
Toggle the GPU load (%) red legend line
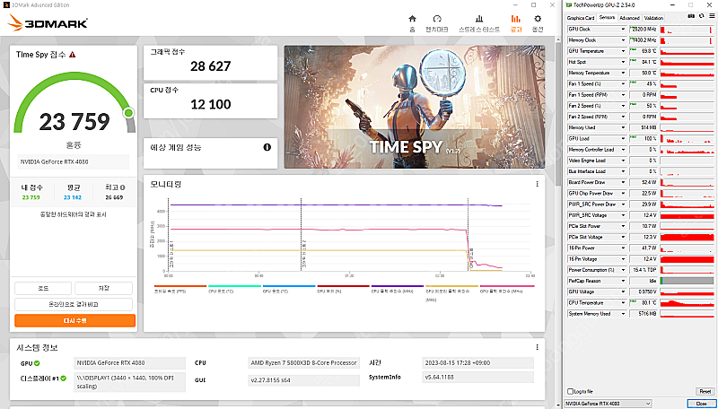(x=343, y=286)
